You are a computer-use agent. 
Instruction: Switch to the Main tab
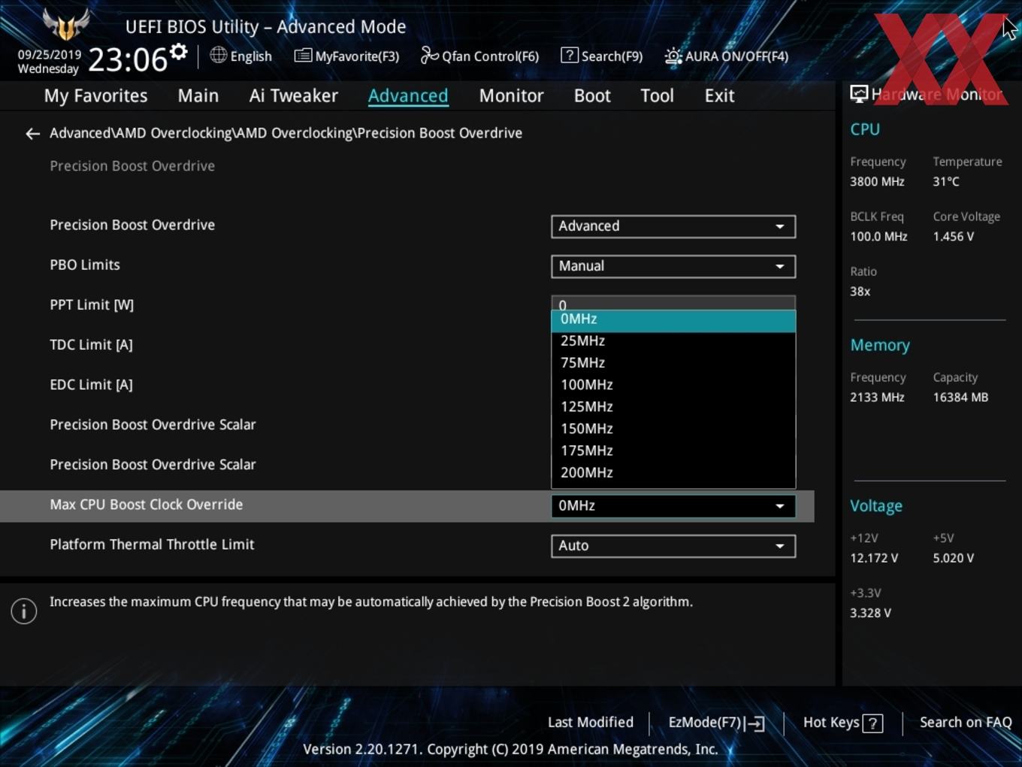[198, 95]
